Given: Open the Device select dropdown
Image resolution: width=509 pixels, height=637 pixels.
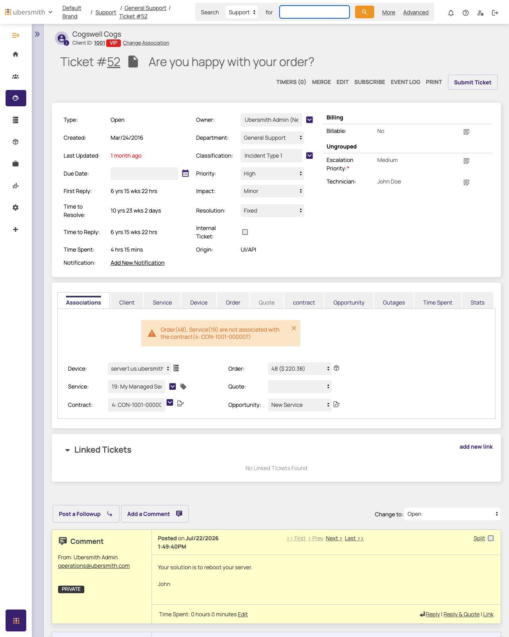Looking at the screenshot, I should [x=140, y=369].
